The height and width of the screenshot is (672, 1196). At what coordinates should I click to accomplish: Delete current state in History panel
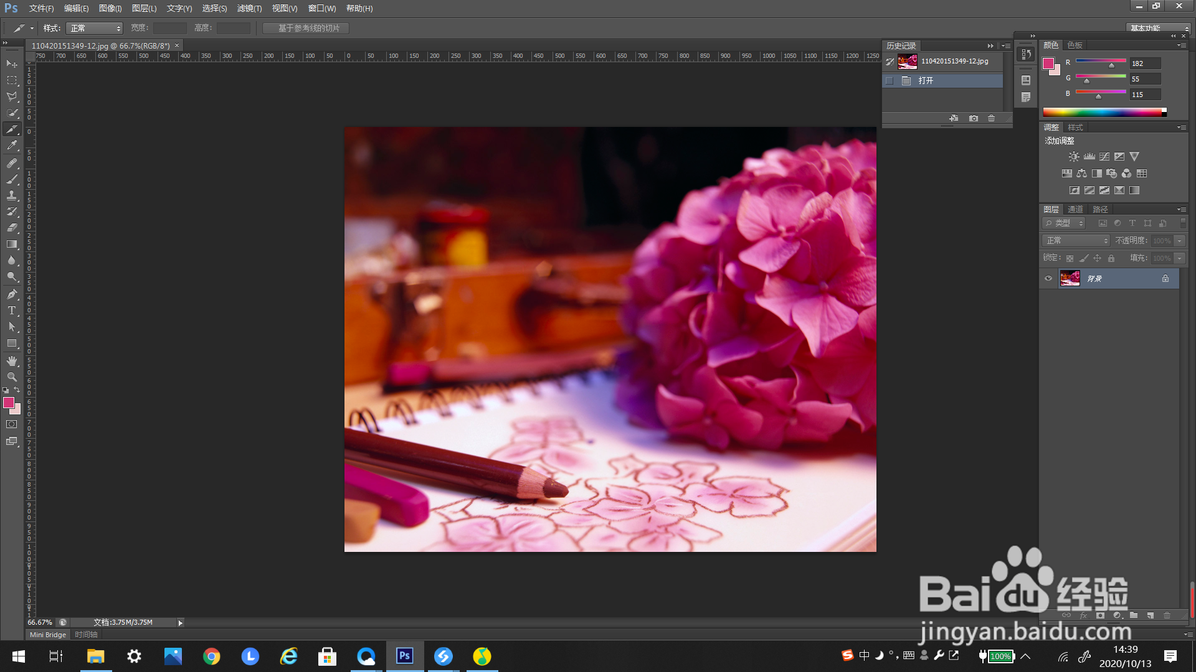coord(992,118)
